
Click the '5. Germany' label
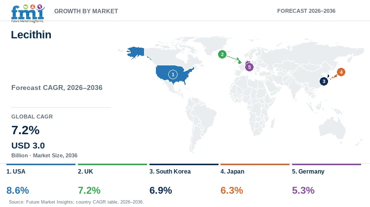tap(308, 172)
